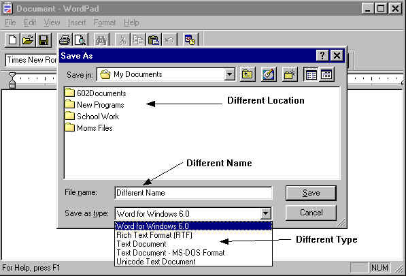Click the Cancel button
The width and height of the screenshot is (406, 276).
click(311, 213)
